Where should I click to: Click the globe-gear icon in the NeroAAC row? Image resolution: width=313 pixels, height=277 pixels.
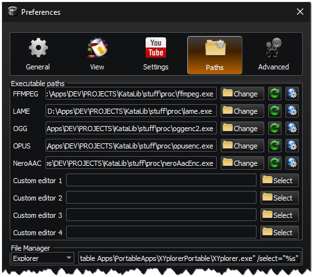click(x=292, y=163)
